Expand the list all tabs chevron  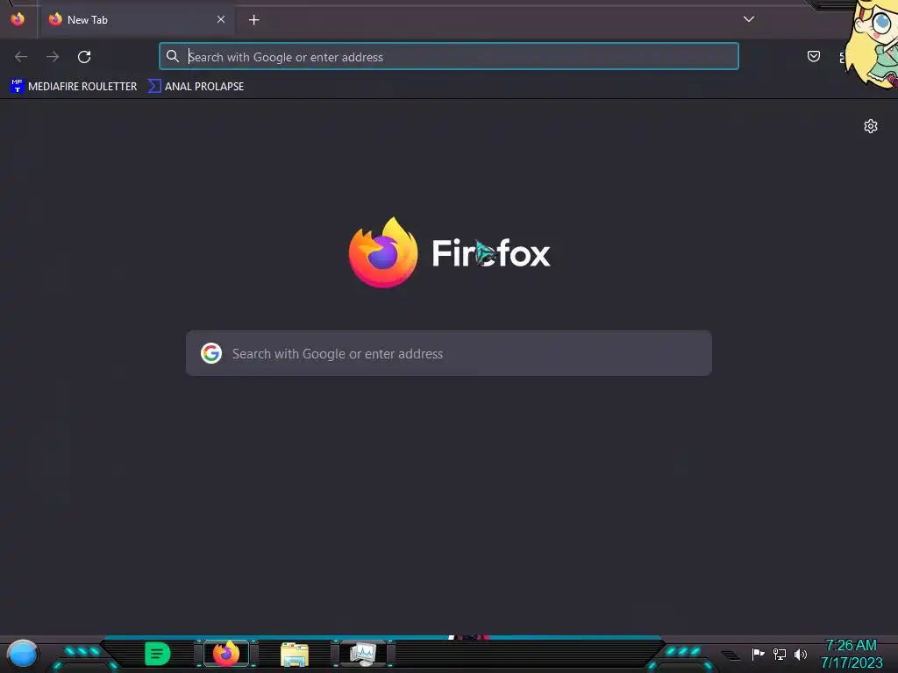tap(749, 19)
